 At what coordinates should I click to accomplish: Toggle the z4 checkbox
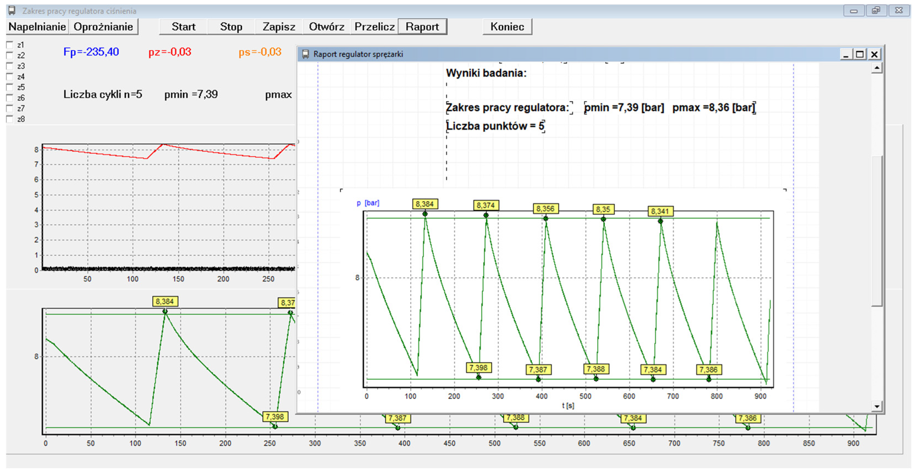click(x=10, y=77)
